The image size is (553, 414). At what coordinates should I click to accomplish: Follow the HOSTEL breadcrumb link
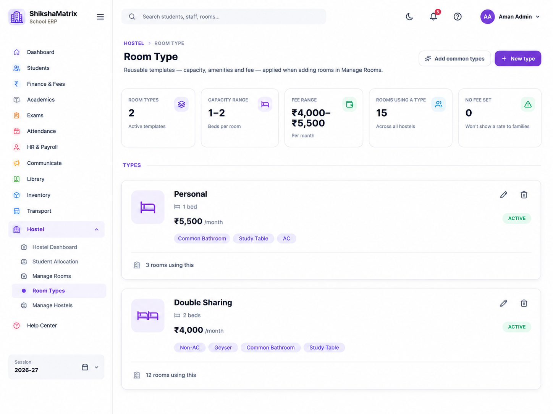tap(134, 43)
